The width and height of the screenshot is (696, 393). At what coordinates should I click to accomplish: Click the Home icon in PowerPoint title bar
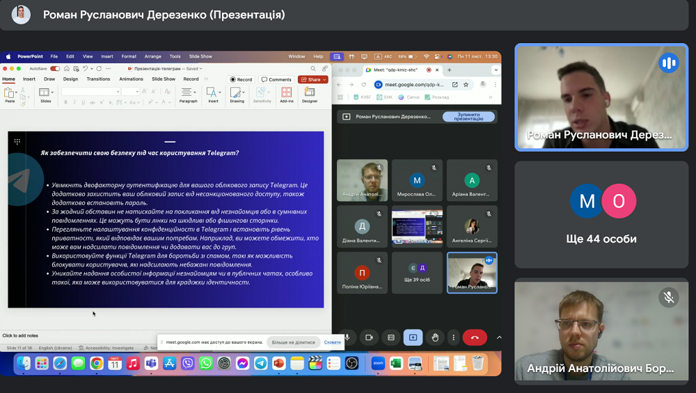point(67,69)
